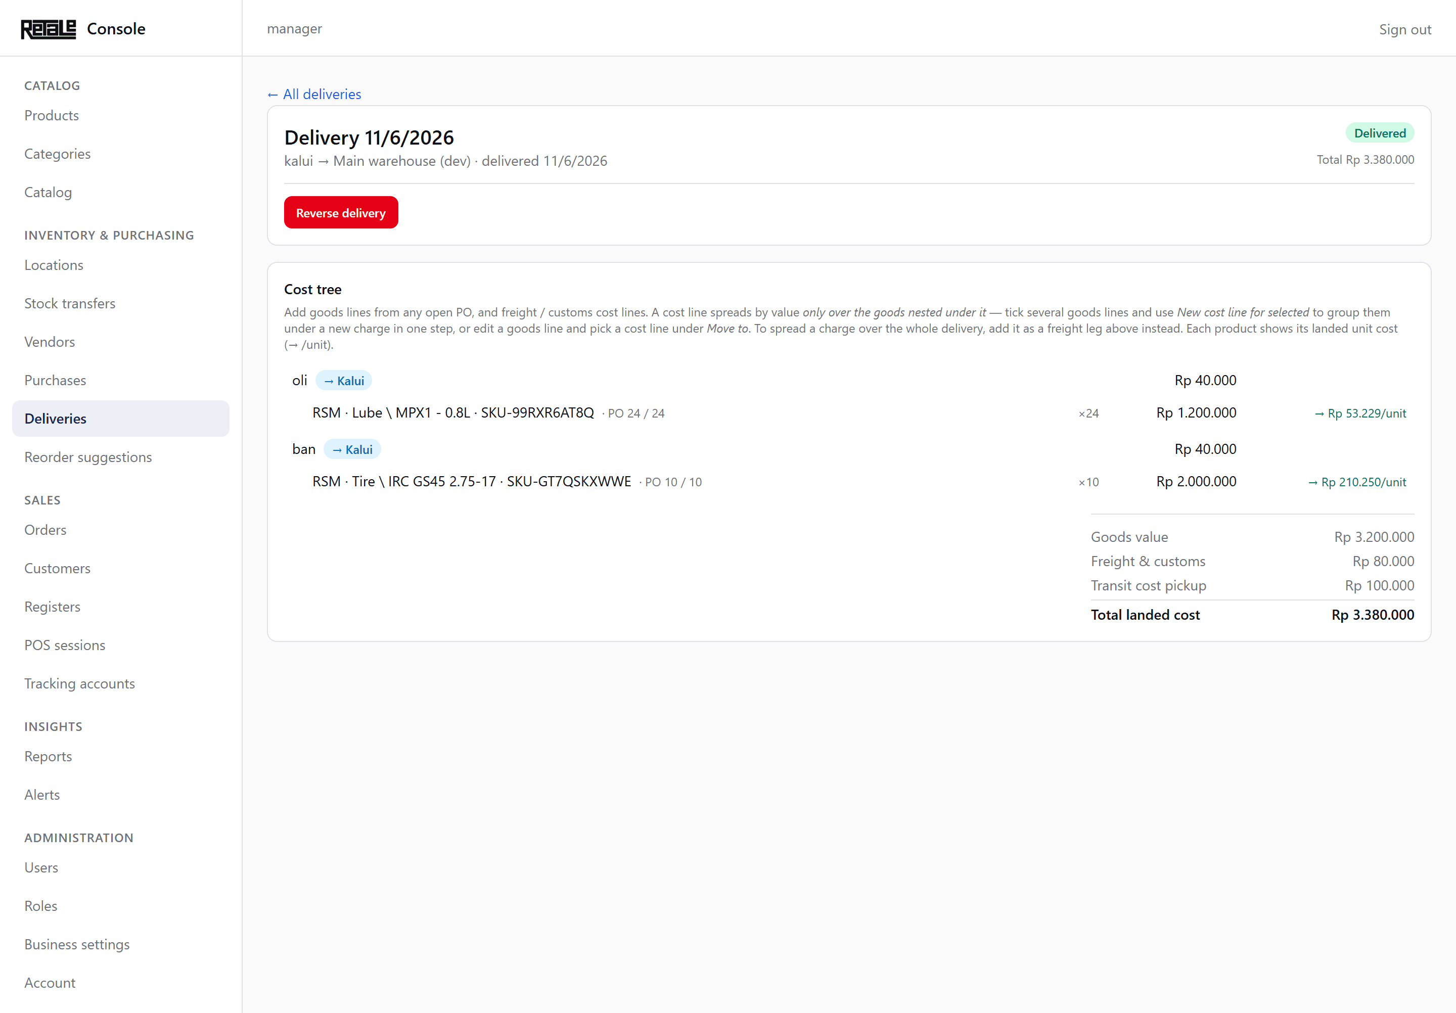Screen dimensions: 1456x1013
Task: Click the Freight & customs amount Rp 80.000
Action: pos(1383,562)
